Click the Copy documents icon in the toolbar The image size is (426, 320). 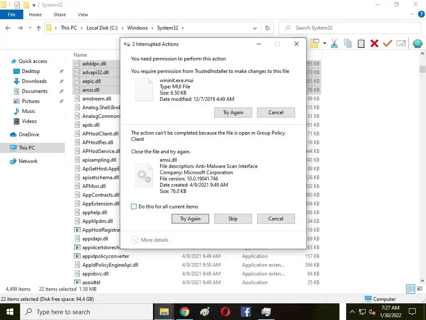[347, 43]
